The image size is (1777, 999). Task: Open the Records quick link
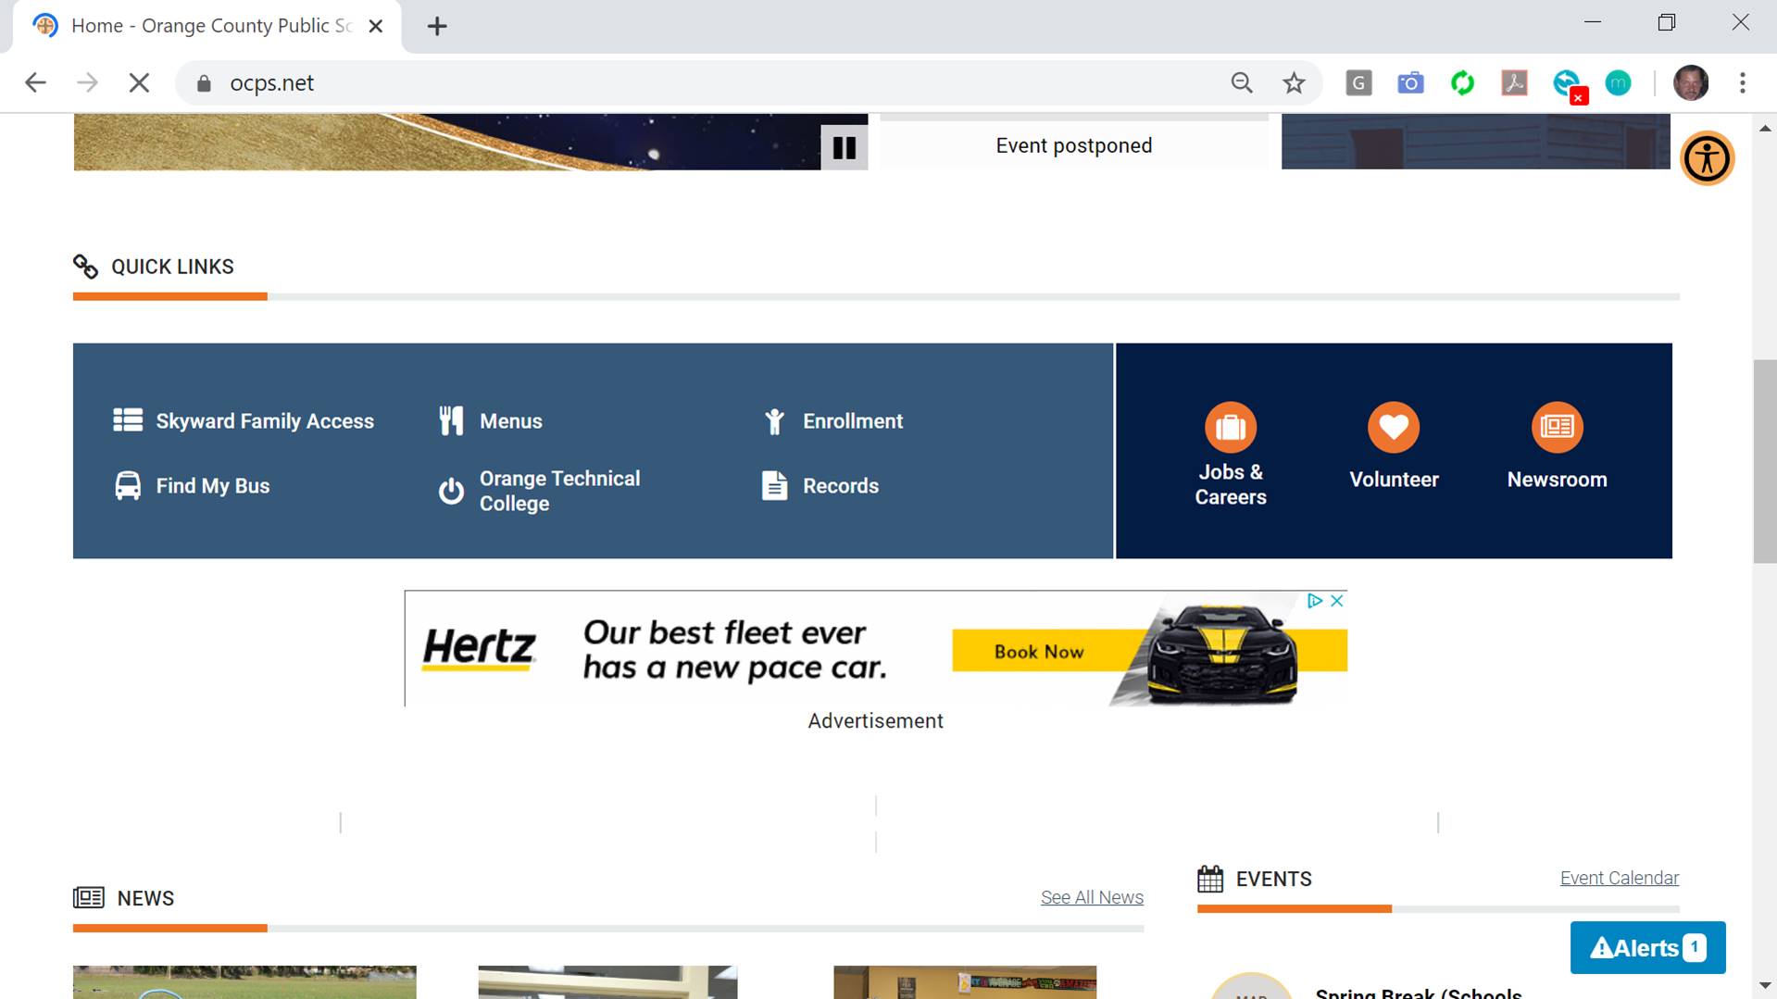(x=820, y=486)
